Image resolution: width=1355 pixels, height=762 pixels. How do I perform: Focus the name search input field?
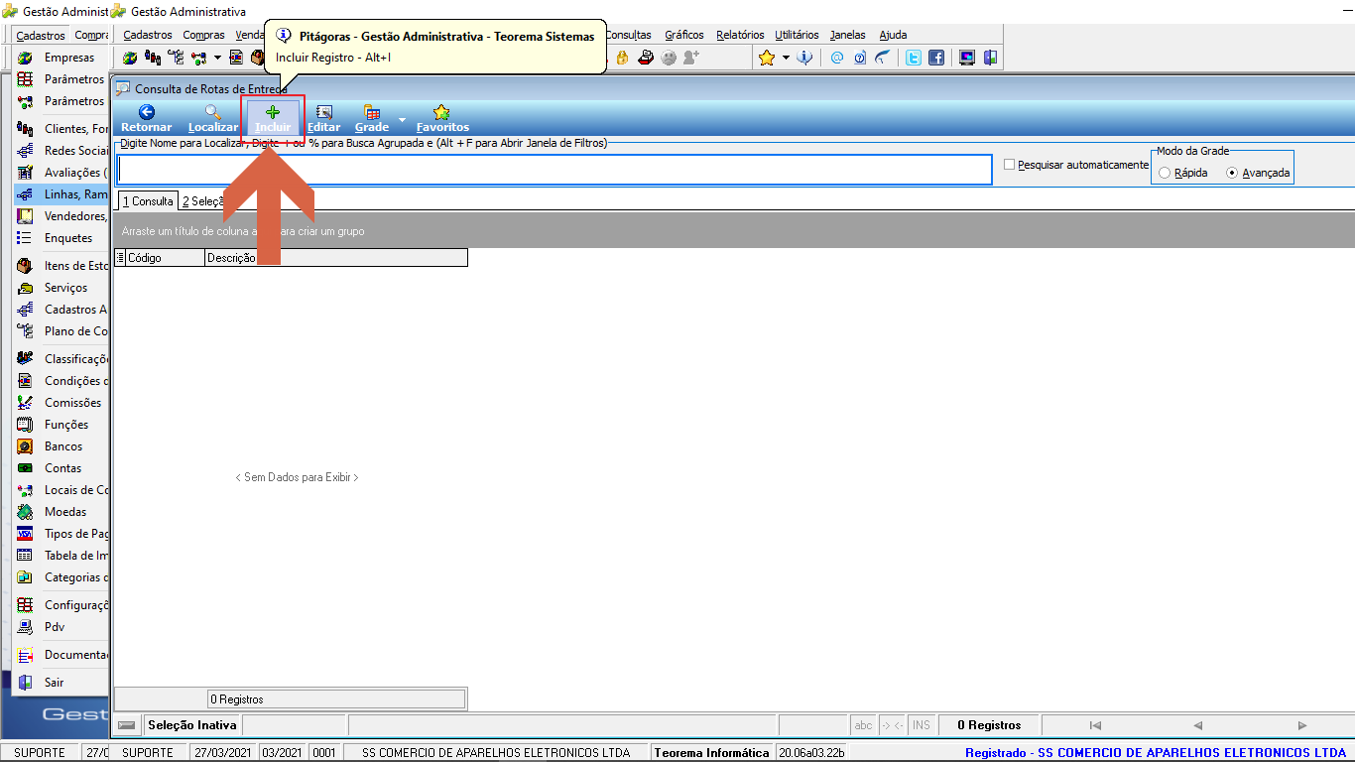tap(554, 170)
